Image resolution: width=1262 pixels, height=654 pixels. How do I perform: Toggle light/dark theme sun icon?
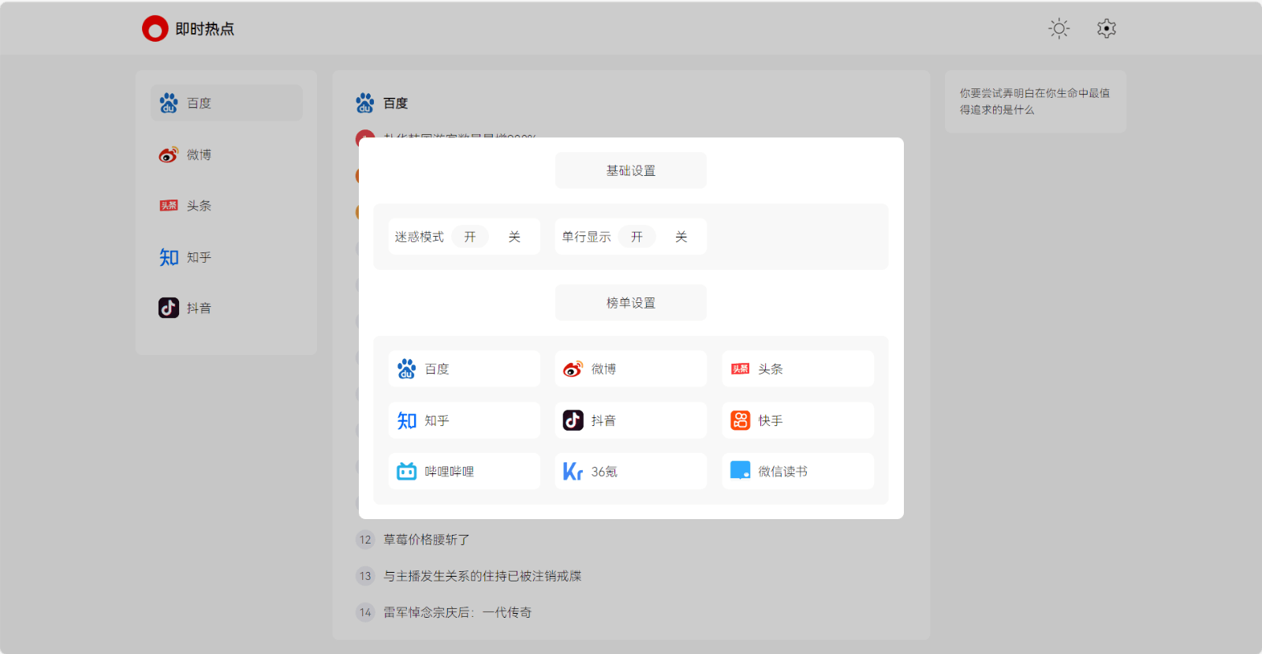(x=1059, y=29)
